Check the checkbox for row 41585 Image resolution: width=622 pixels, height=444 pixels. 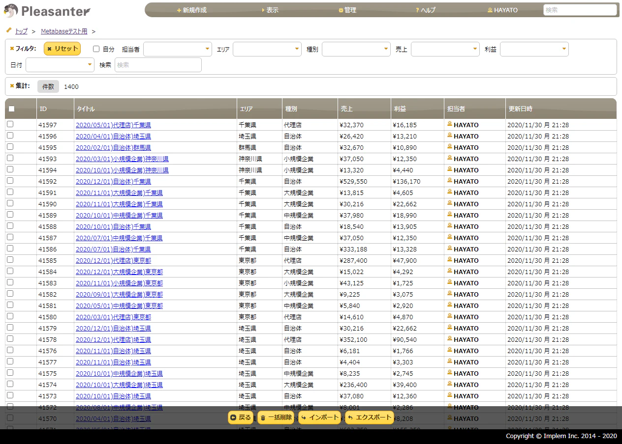pyautogui.click(x=10, y=260)
